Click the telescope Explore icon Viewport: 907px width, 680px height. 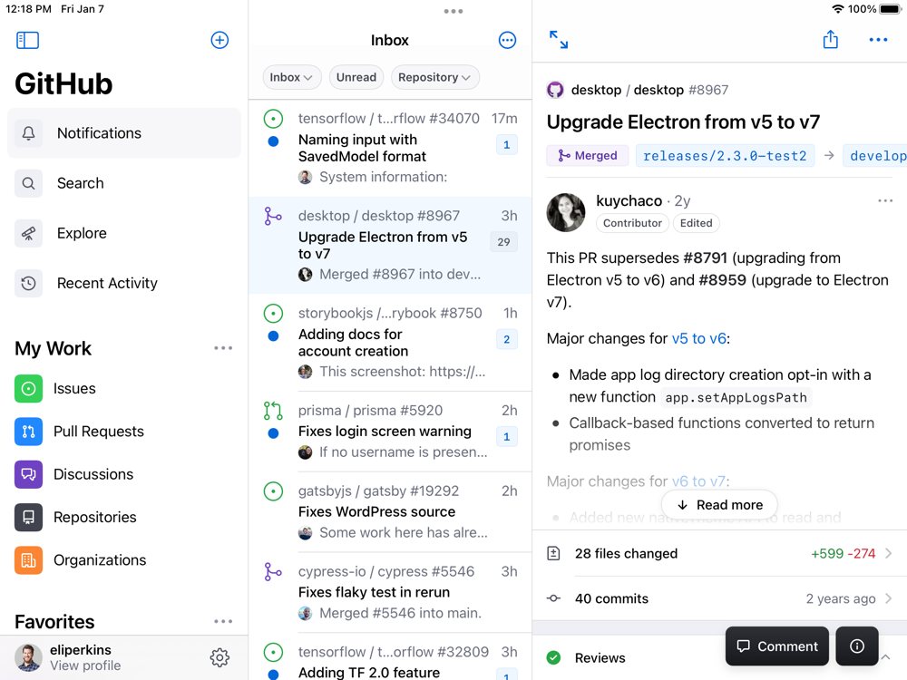click(28, 233)
